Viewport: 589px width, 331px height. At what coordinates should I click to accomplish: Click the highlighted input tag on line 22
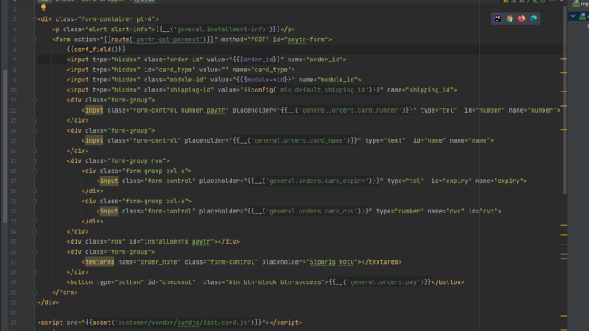click(109, 212)
